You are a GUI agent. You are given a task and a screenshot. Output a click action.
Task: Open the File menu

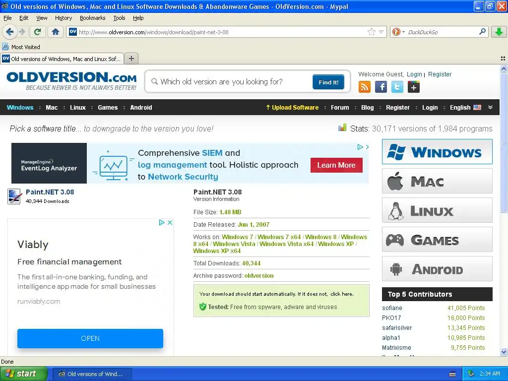7,18
